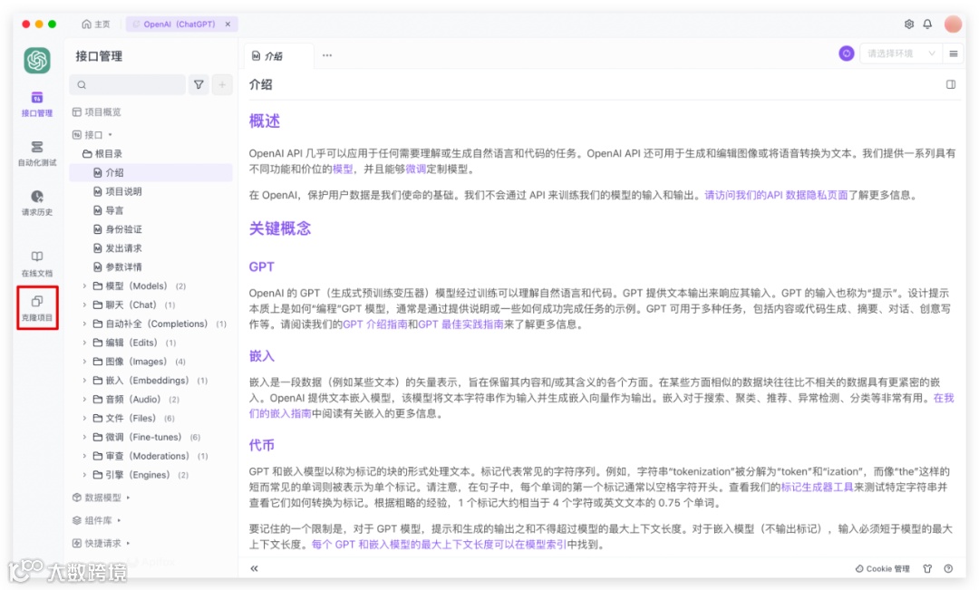Open the 自动化测试 sidebar section

(37, 153)
